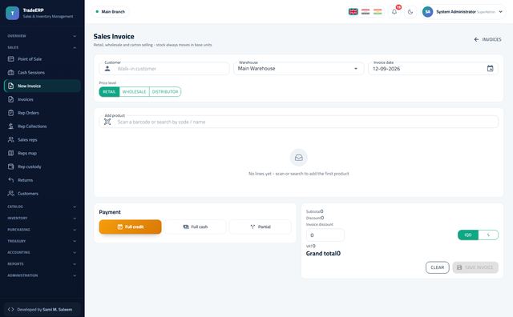
Task: Open Customers page in sidebar
Action: pos(42,194)
